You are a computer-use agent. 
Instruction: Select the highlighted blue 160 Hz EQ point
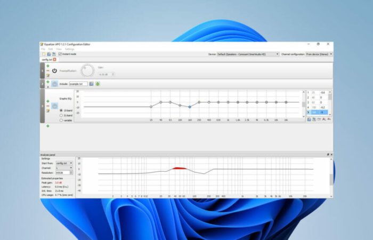190,107
